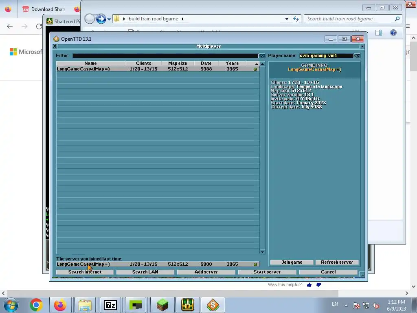Screen dimensions: 417x313
Task: Open Chrome from the taskbar
Action: click(36, 305)
